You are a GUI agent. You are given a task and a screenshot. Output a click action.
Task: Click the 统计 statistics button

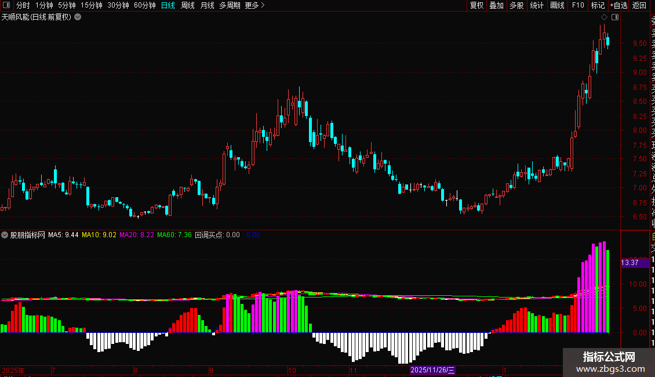tap(537, 5)
